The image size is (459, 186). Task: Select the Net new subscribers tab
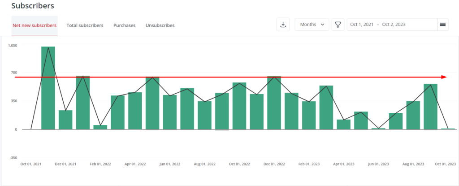pyautogui.click(x=34, y=25)
